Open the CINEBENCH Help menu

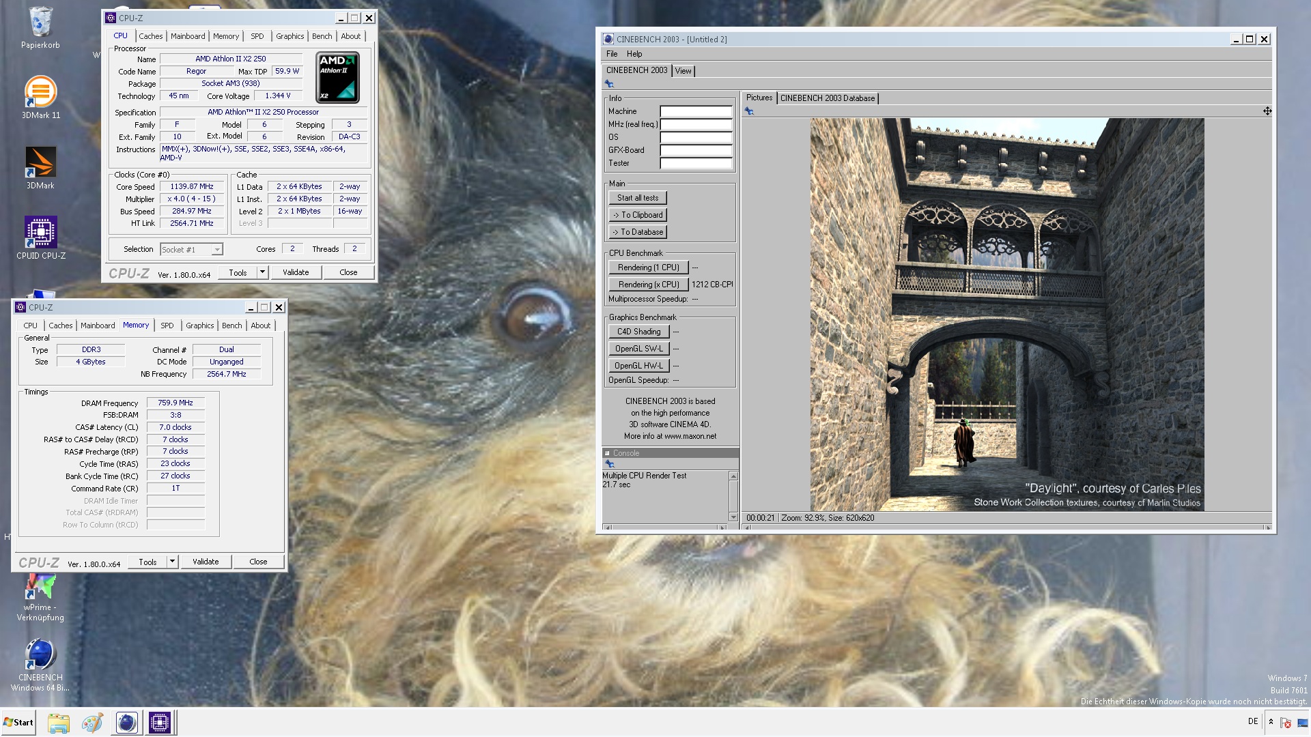(x=634, y=54)
